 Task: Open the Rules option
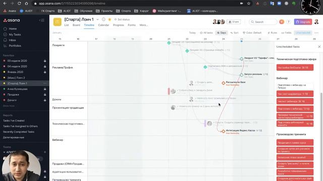pyautogui.click(x=273, y=33)
